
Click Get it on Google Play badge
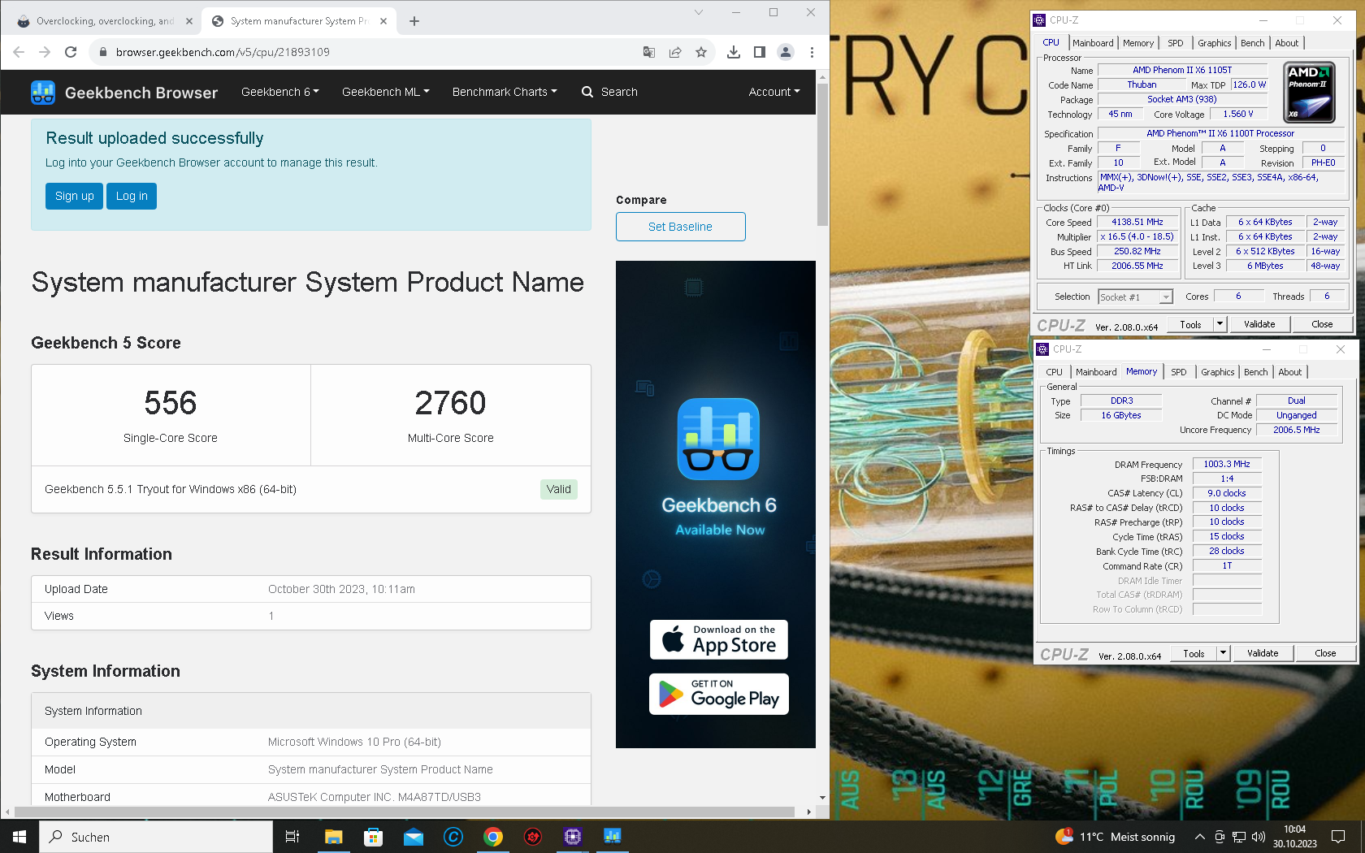click(x=719, y=695)
